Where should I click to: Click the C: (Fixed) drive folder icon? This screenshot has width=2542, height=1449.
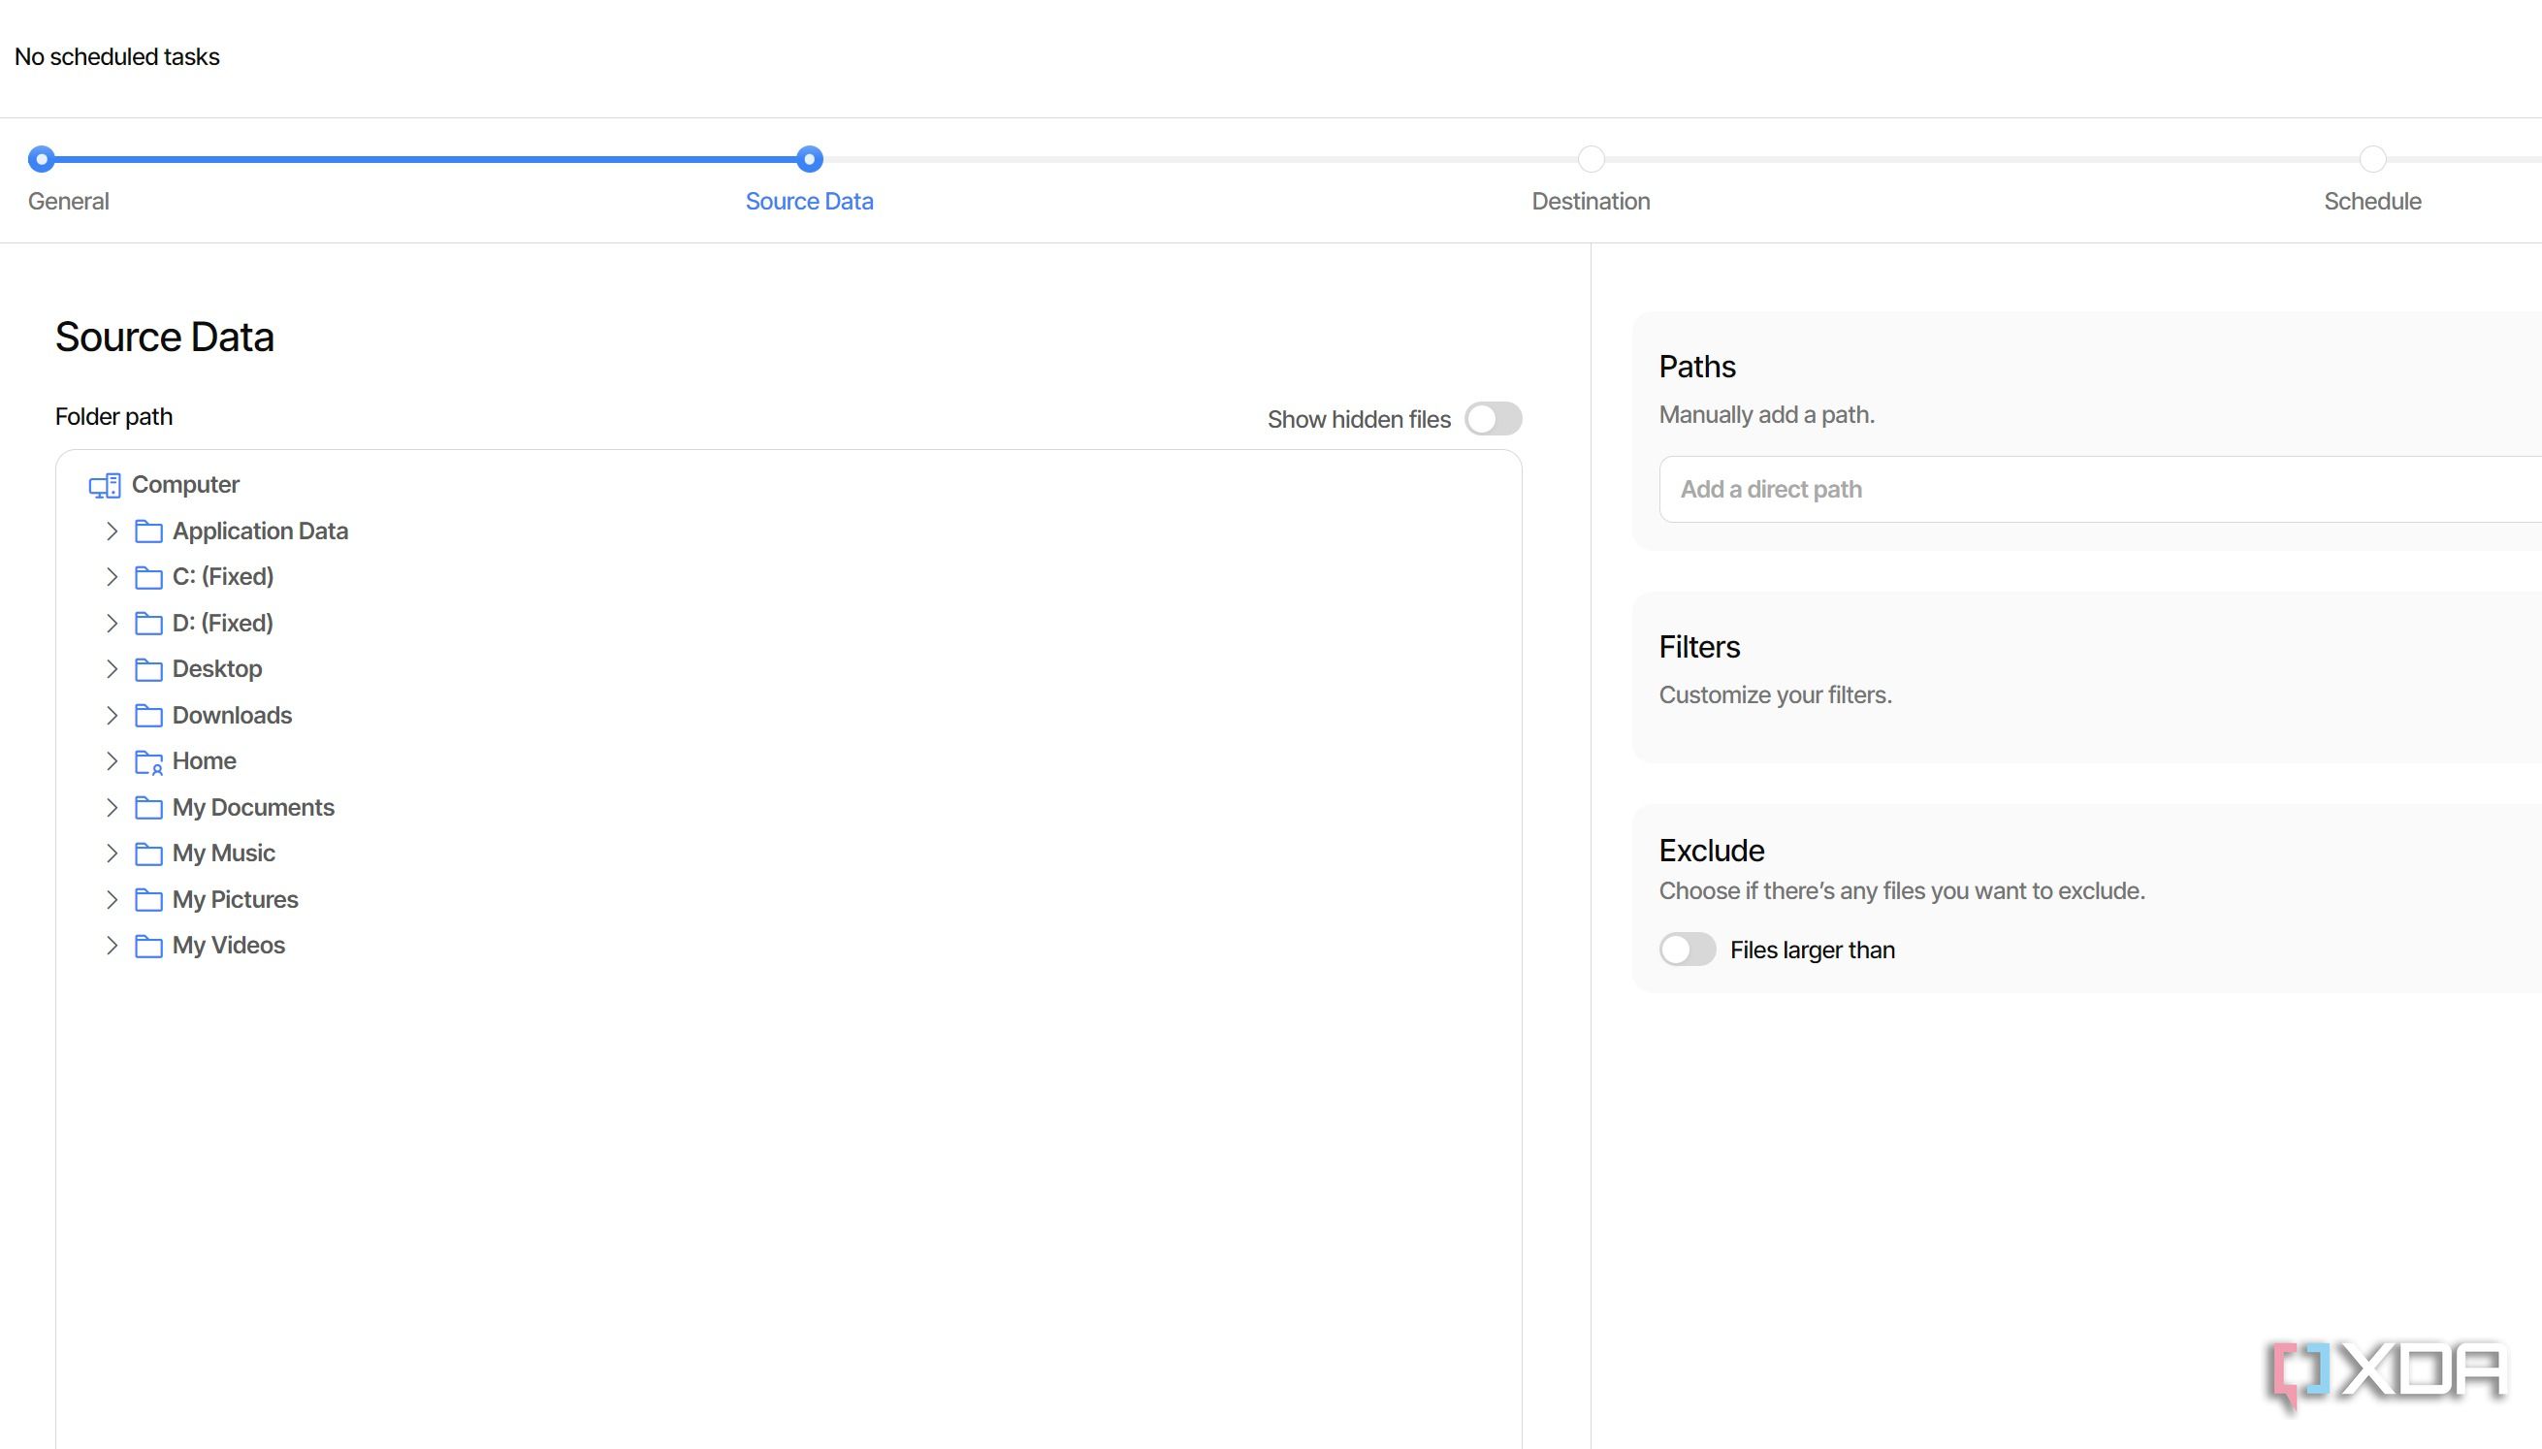click(148, 577)
